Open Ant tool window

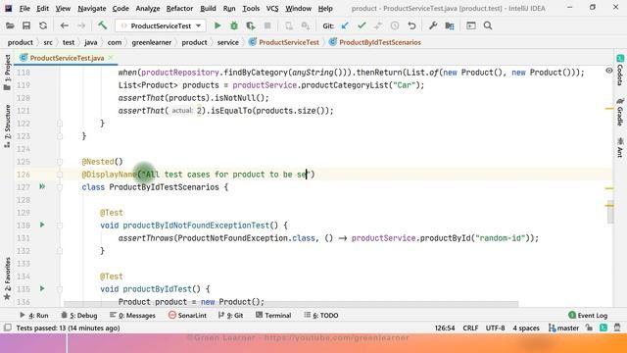620,147
